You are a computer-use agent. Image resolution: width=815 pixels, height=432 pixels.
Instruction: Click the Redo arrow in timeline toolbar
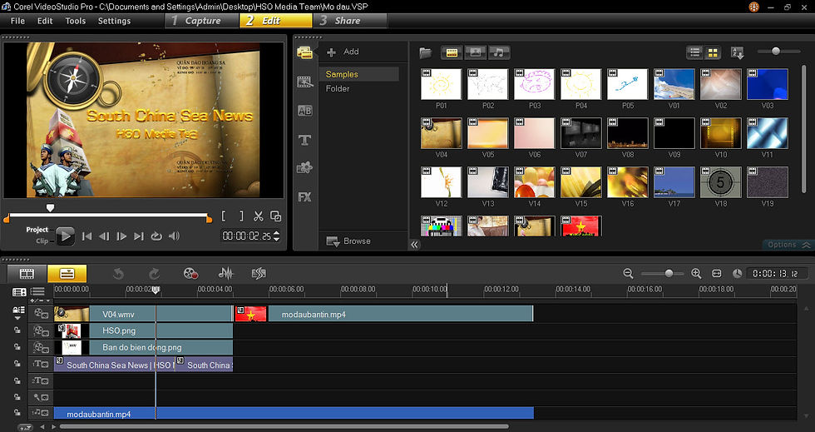154,274
